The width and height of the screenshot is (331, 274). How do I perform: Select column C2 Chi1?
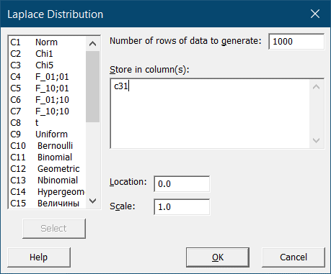coord(48,54)
